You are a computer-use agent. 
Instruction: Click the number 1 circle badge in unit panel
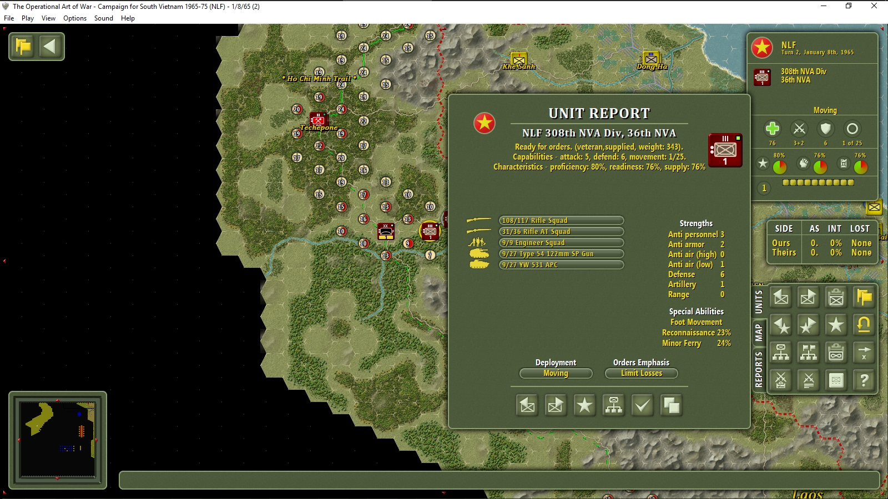[x=764, y=189]
